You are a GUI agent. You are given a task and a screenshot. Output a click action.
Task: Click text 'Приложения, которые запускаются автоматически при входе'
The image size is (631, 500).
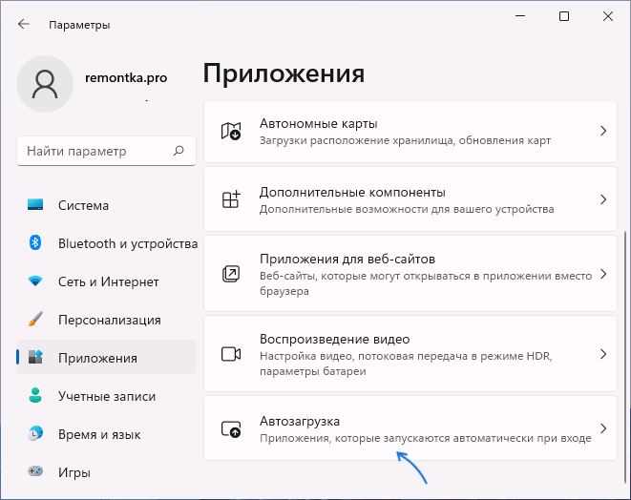tap(426, 438)
